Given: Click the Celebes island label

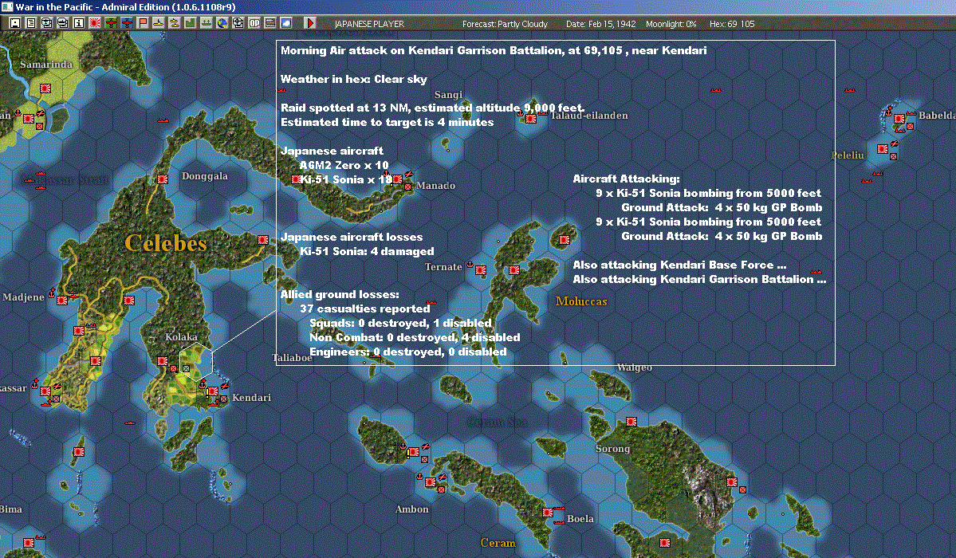Looking at the screenshot, I should 166,243.
